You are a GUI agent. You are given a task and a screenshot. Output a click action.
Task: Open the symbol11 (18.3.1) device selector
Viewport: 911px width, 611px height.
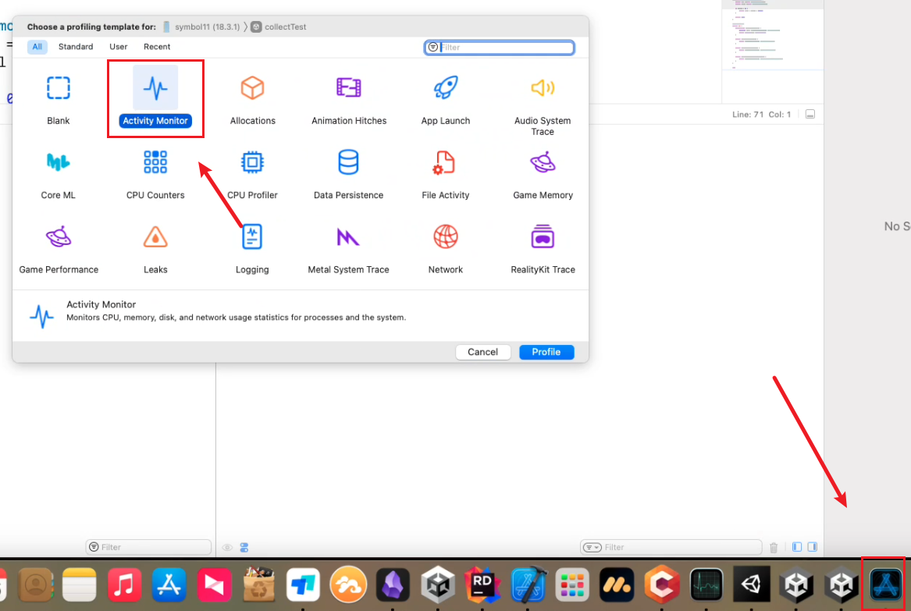(x=201, y=27)
